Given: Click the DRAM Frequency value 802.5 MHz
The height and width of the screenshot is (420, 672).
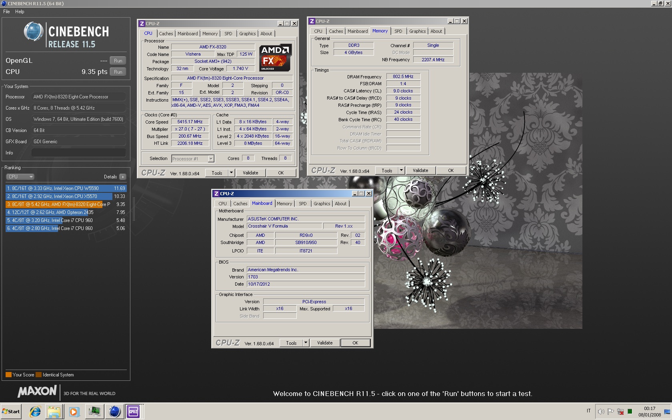Looking at the screenshot, I should coord(403,76).
